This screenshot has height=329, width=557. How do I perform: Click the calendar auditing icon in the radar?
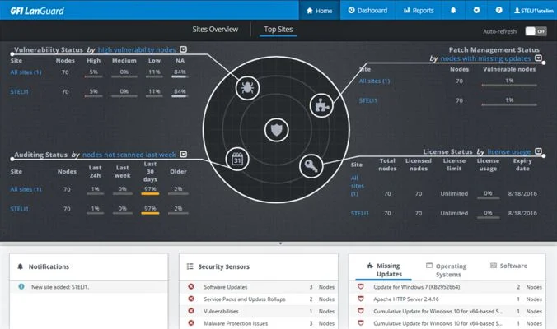coord(236,159)
